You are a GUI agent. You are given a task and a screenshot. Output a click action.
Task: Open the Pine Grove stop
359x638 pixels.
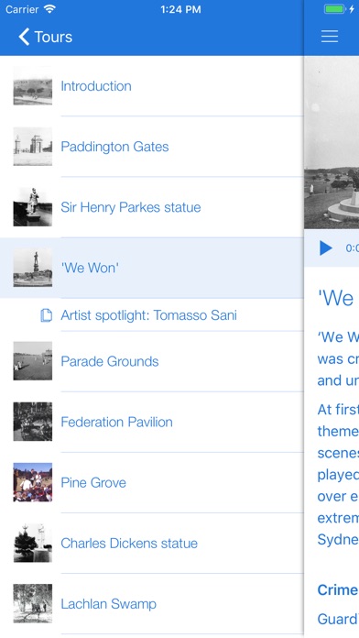(x=152, y=482)
